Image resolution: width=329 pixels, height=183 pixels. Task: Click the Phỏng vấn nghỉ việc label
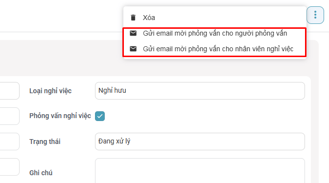pos(60,116)
